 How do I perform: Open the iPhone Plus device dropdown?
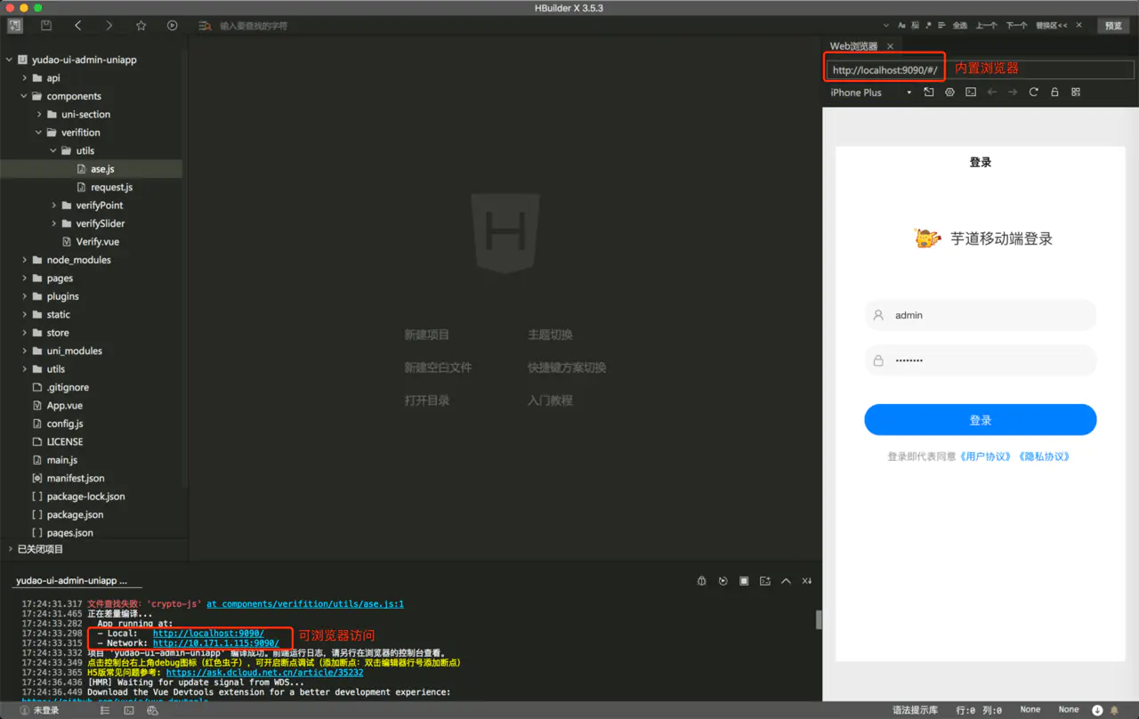tap(870, 93)
